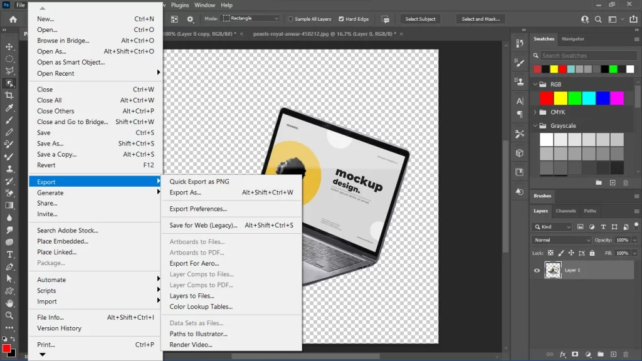Toggle visibility of Layer 1
The image size is (642, 361).
pyautogui.click(x=537, y=271)
